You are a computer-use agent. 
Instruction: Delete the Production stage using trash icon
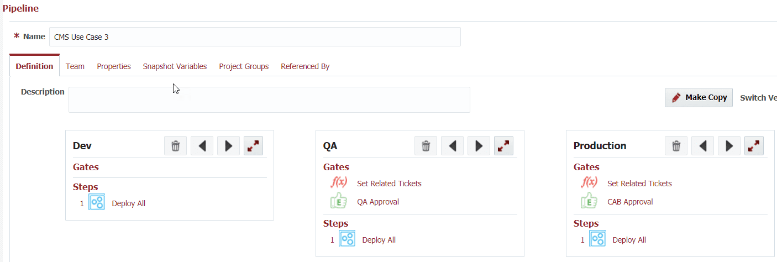(x=676, y=146)
